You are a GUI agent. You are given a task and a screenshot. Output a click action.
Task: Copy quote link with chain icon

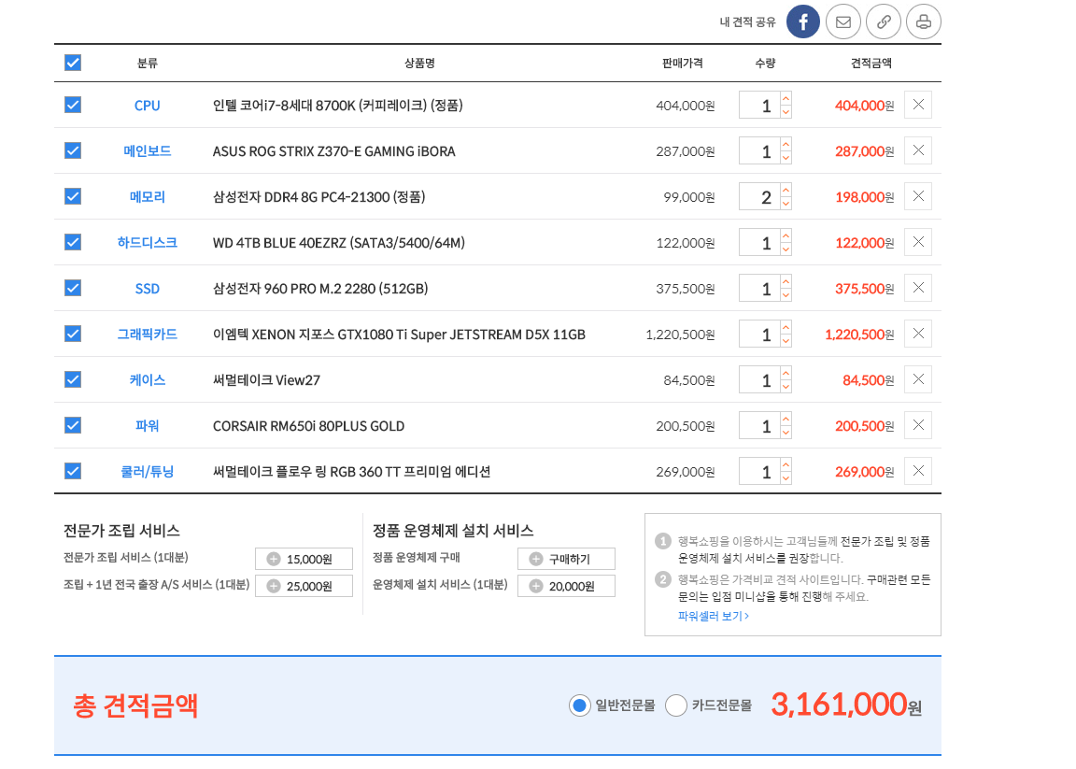point(884,21)
